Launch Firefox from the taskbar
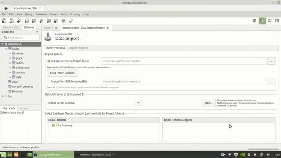Image resolution: width=281 pixels, height=158 pixels. click(16, 154)
